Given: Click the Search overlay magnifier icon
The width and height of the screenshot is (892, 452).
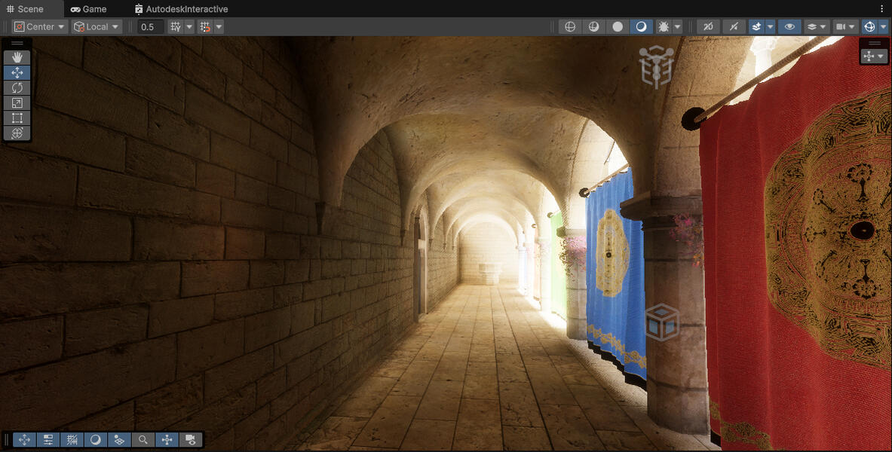Looking at the screenshot, I should coord(143,439).
